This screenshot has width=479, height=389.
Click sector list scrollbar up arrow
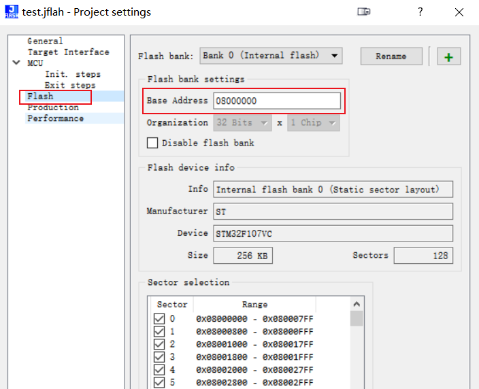(357, 304)
